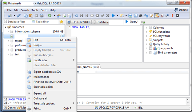Click the delete row minus icon

[x=97, y=16]
